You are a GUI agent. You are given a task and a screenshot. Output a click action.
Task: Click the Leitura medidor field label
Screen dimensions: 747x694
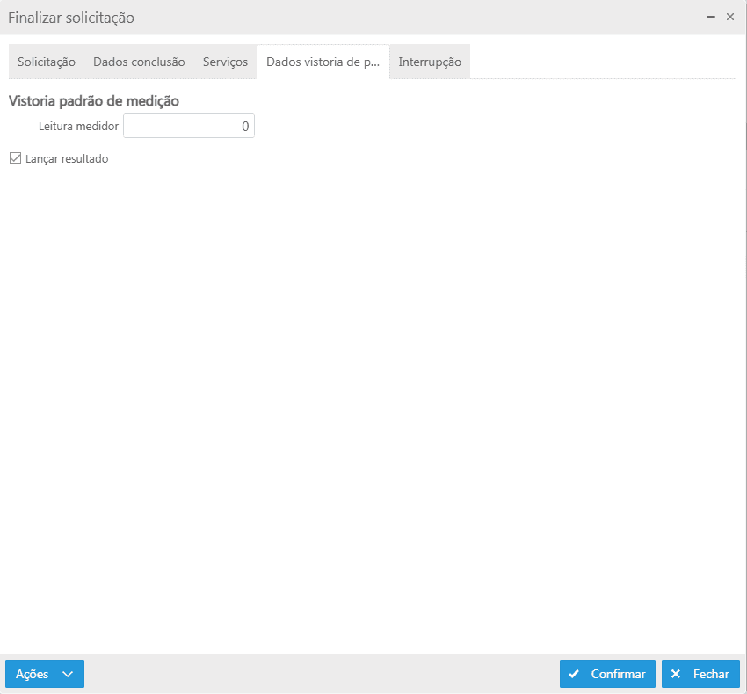coord(78,127)
